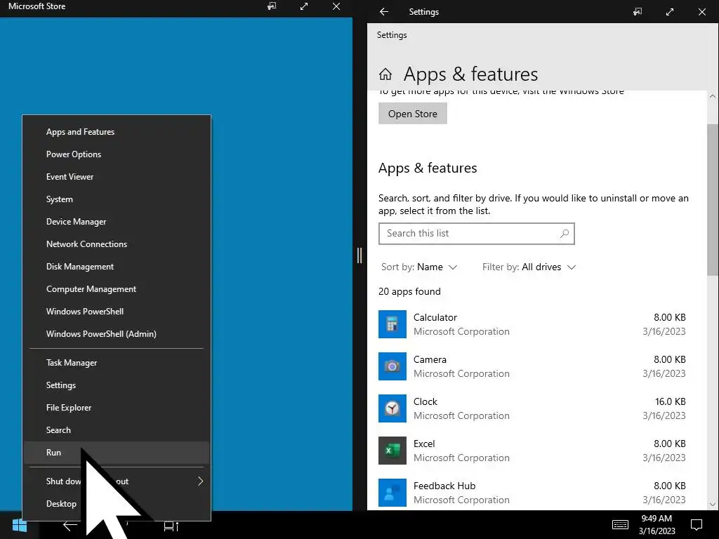
Task: Click the Settings breadcrumb label
Action: click(392, 35)
